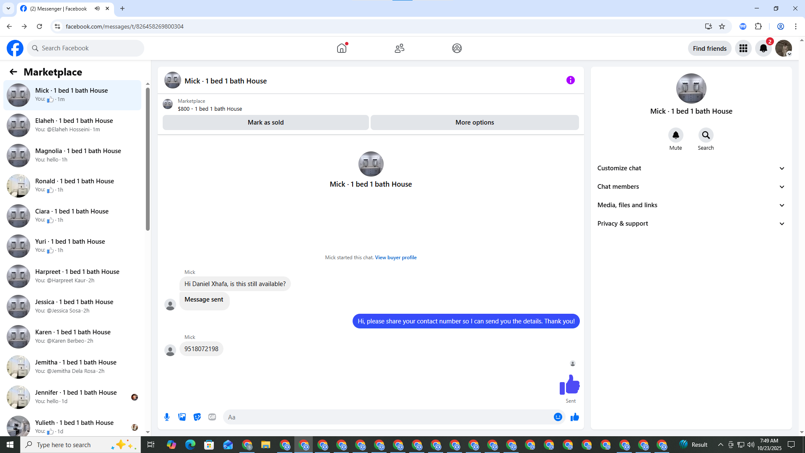
Task: Expand Media, files and links
Action: coord(691,205)
